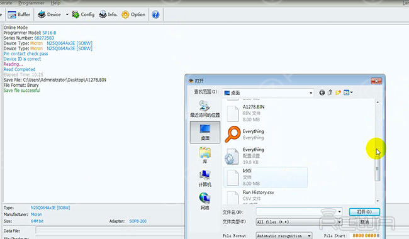409x239 pixels.
Task: Click the Save File path log line
Action: (x=55, y=80)
